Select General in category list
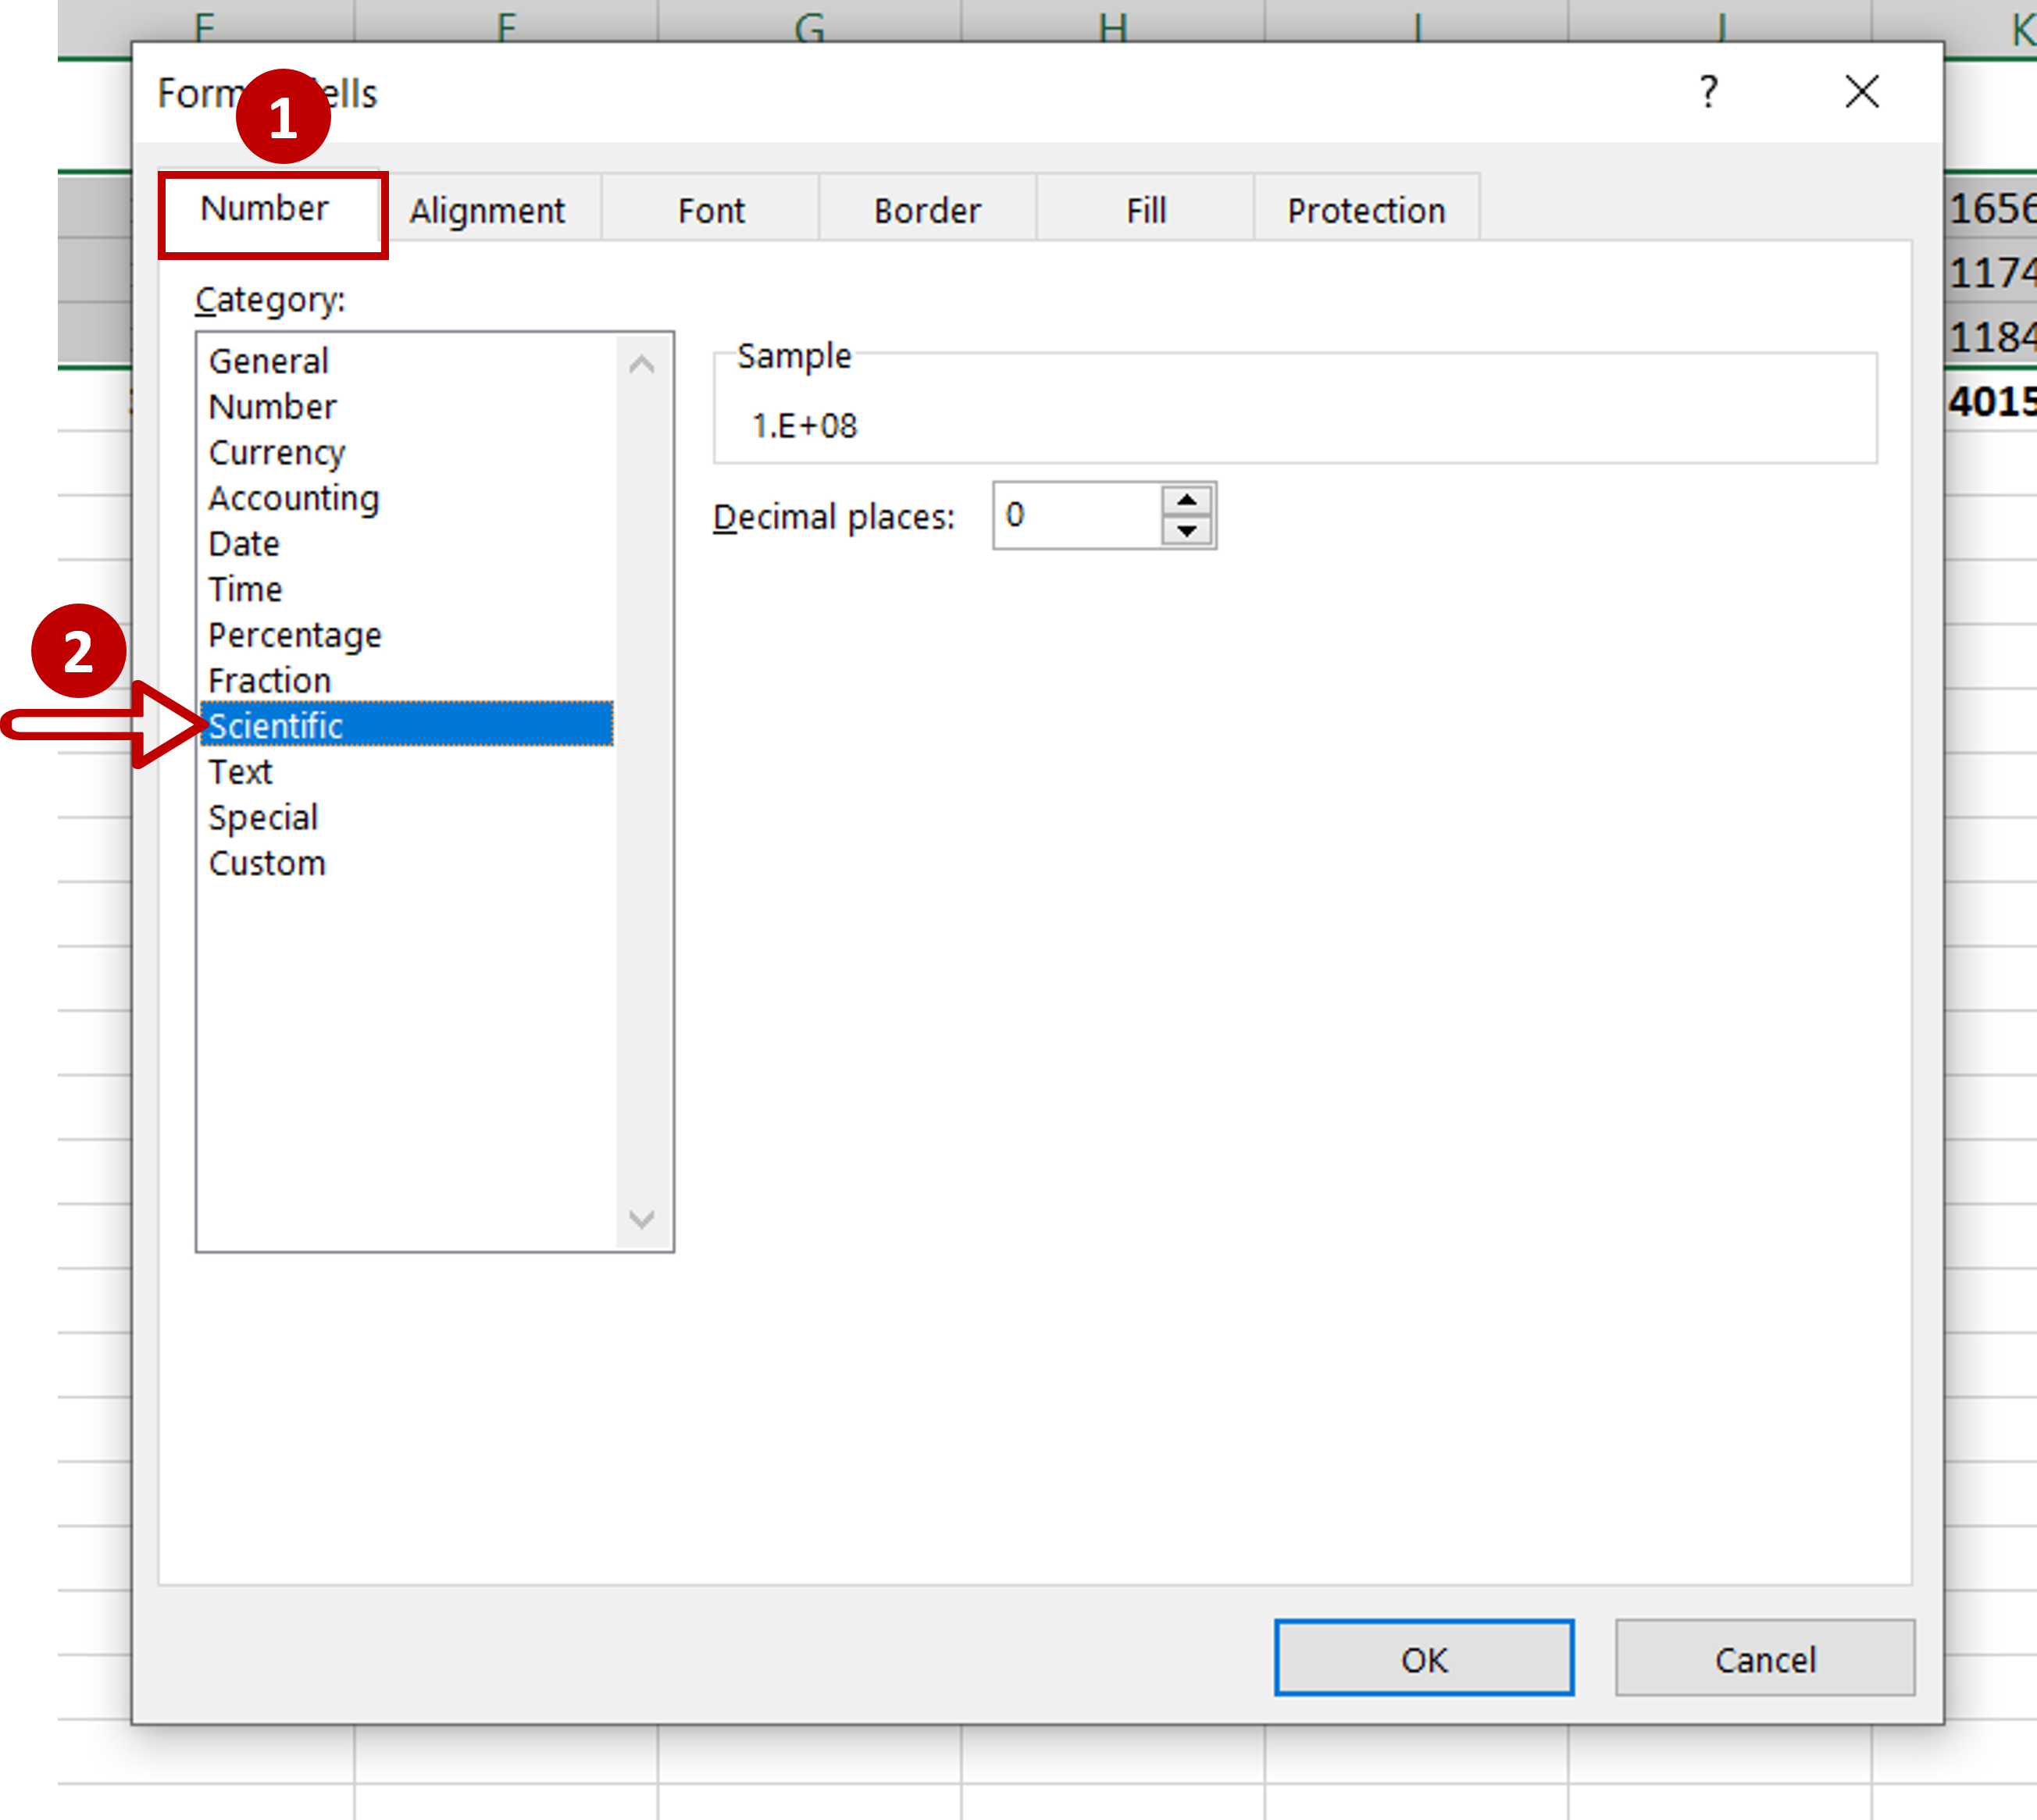 268,361
